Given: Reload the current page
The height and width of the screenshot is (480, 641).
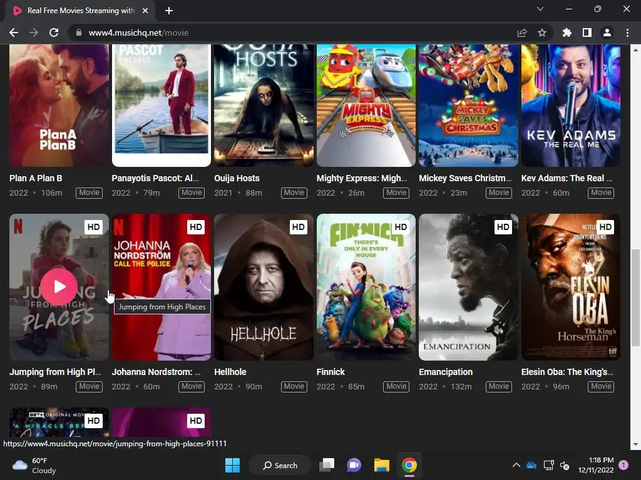Looking at the screenshot, I should pos(54,32).
